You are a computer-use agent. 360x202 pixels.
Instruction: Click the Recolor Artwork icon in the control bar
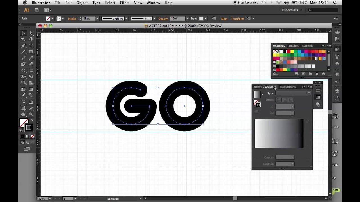[214, 19]
